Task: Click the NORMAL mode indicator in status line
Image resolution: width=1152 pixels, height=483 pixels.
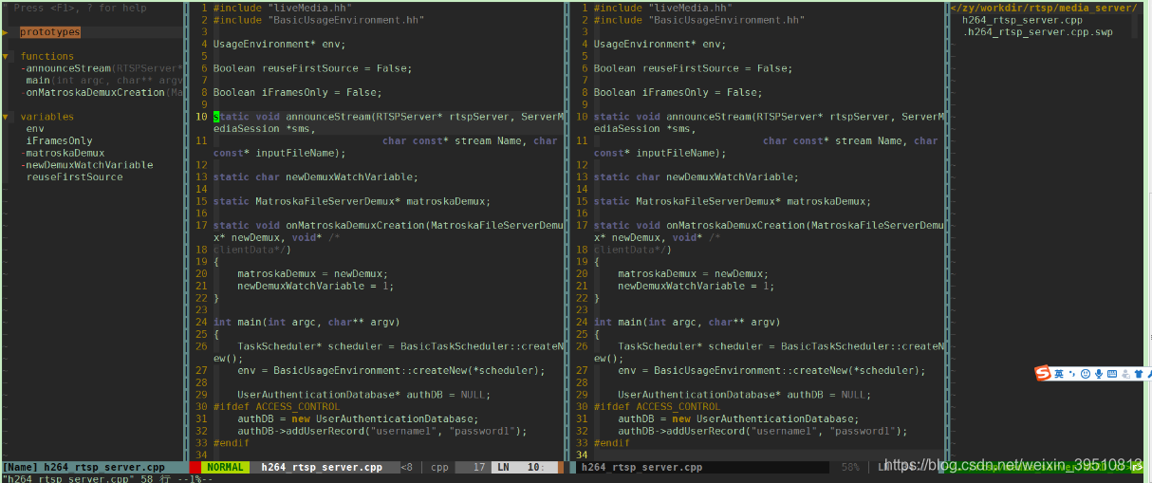Action: click(225, 467)
